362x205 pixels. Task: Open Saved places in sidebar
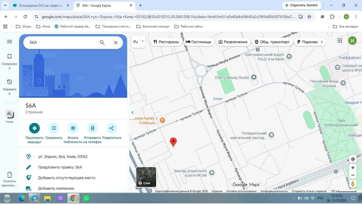10,62
